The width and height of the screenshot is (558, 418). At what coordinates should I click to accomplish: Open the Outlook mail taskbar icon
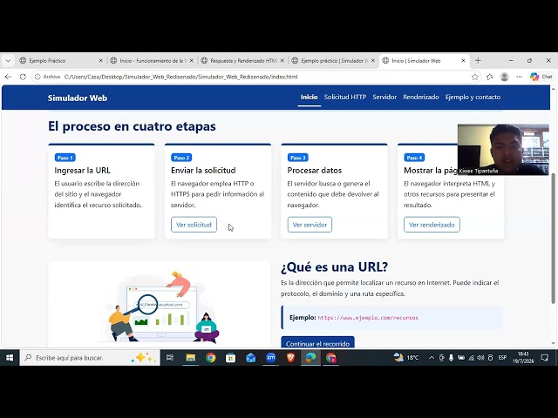point(250,358)
